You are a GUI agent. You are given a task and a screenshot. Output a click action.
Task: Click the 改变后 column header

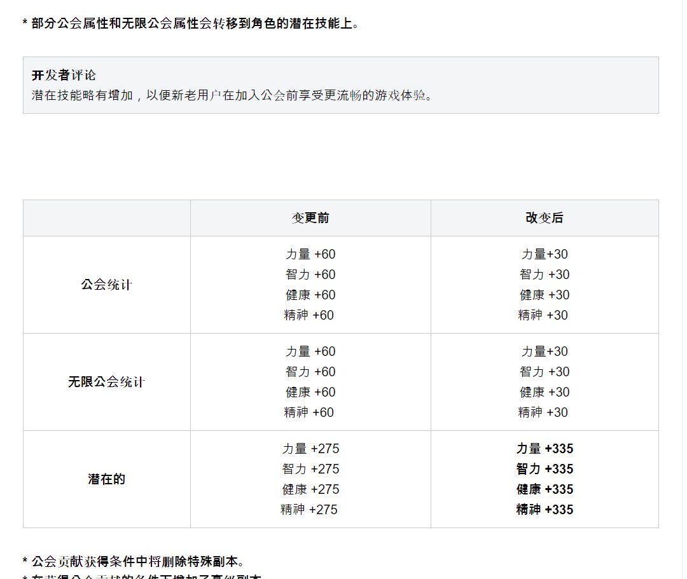point(544,218)
